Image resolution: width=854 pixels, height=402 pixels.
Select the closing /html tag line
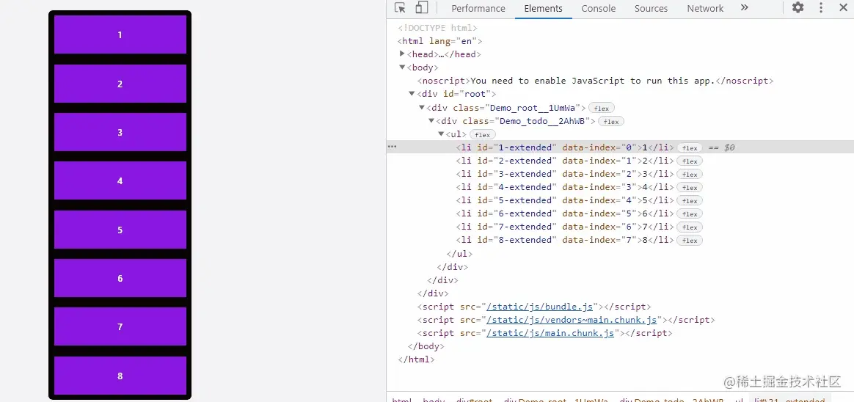coord(416,359)
